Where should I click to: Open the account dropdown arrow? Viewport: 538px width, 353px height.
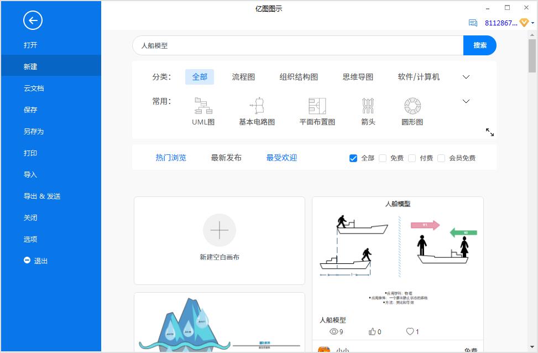(x=532, y=23)
